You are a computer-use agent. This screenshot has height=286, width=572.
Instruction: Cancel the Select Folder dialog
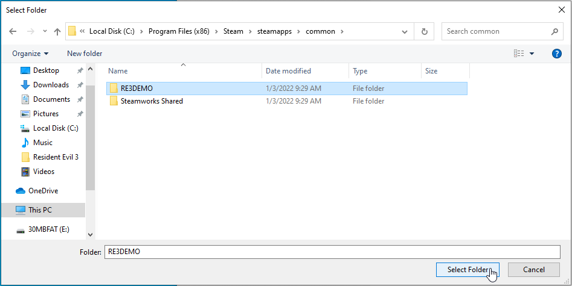point(534,270)
